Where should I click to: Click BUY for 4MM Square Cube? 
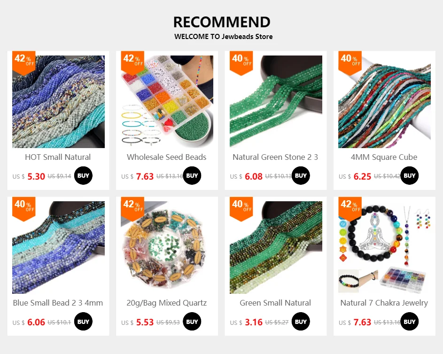click(x=410, y=175)
